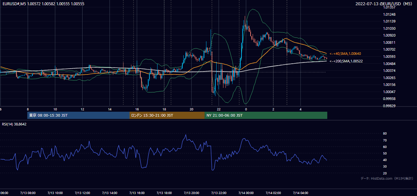Click the EURUSD#,M5 symbol title with OHLC values
The image size is (417, 196).
[x=43, y=4]
